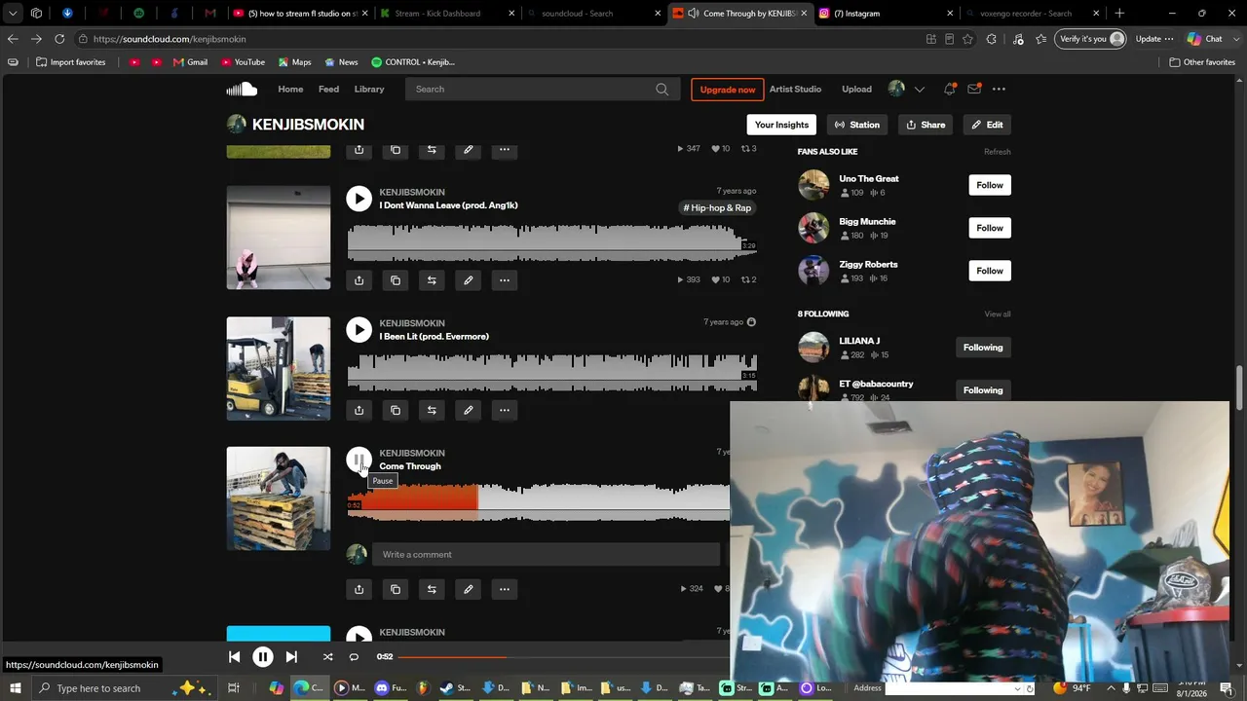View all following accounts
This screenshot has height=701, width=1247.
(x=998, y=314)
